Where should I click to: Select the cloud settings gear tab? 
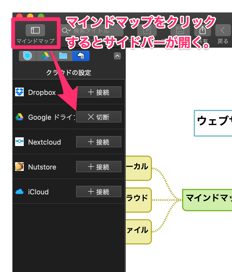81,56
